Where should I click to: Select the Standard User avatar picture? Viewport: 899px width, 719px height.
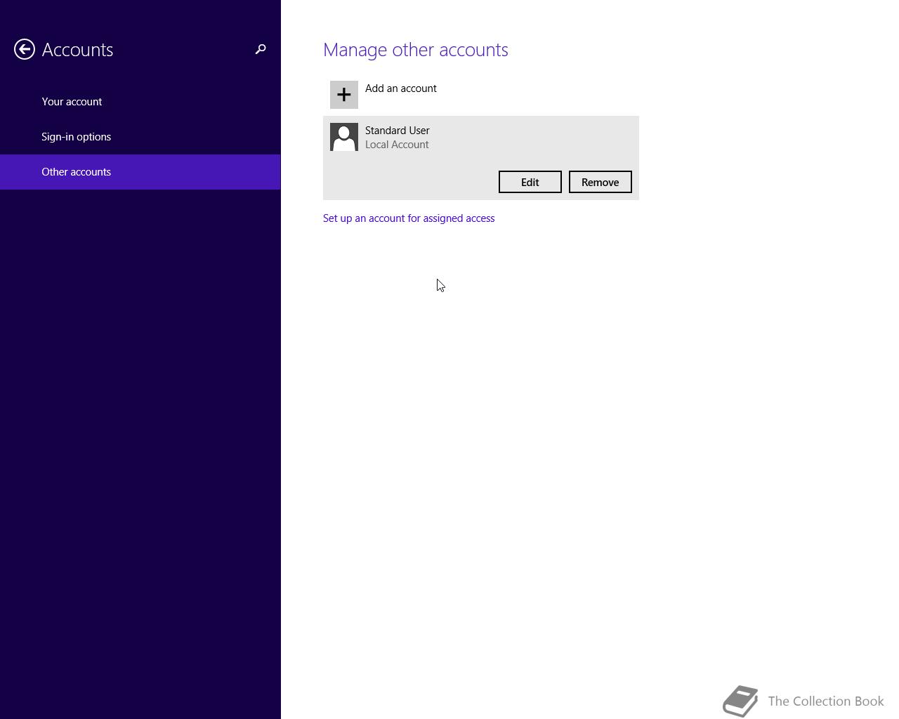point(344,137)
